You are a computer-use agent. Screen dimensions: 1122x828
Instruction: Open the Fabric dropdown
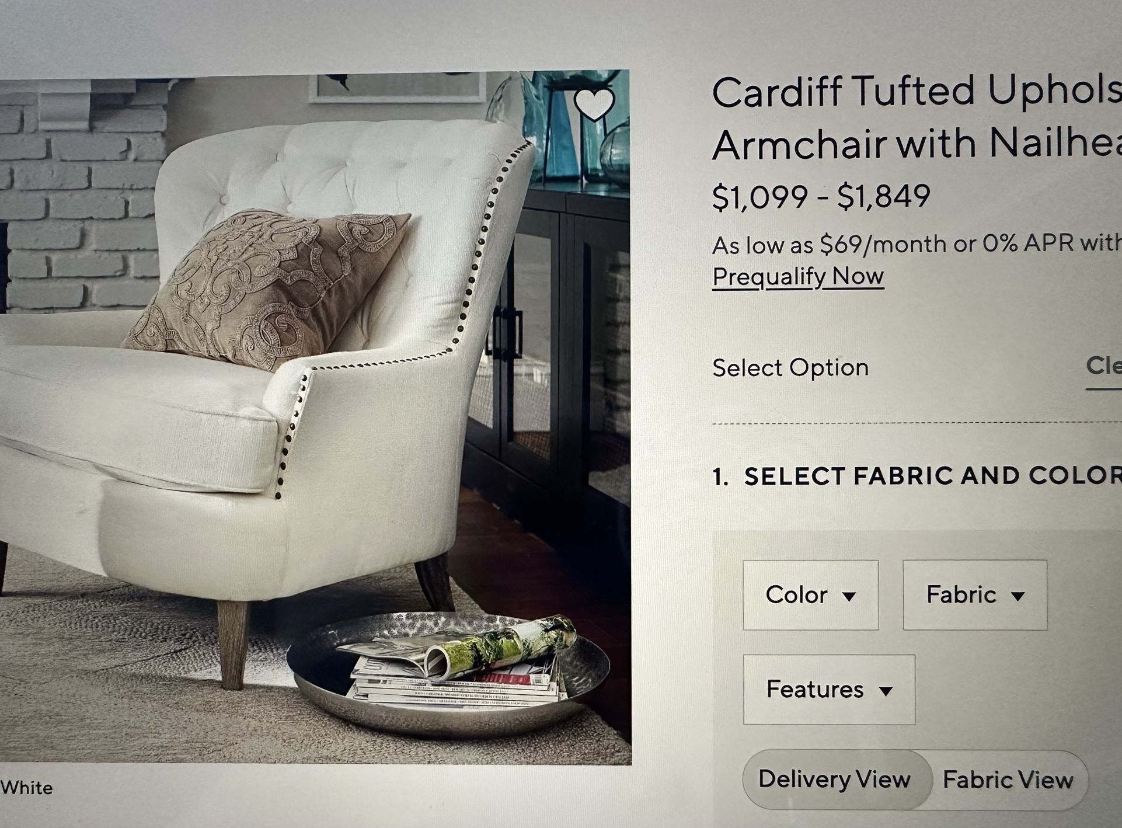point(975,595)
